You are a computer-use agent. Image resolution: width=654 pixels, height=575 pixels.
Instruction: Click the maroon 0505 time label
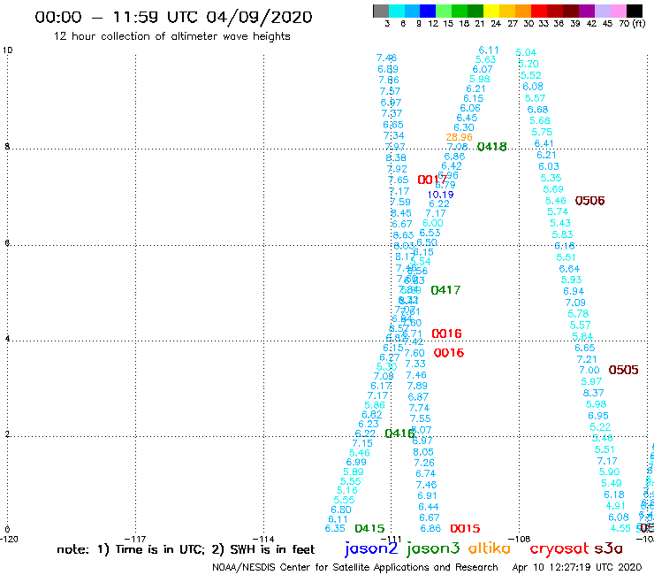tap(623, 370)
